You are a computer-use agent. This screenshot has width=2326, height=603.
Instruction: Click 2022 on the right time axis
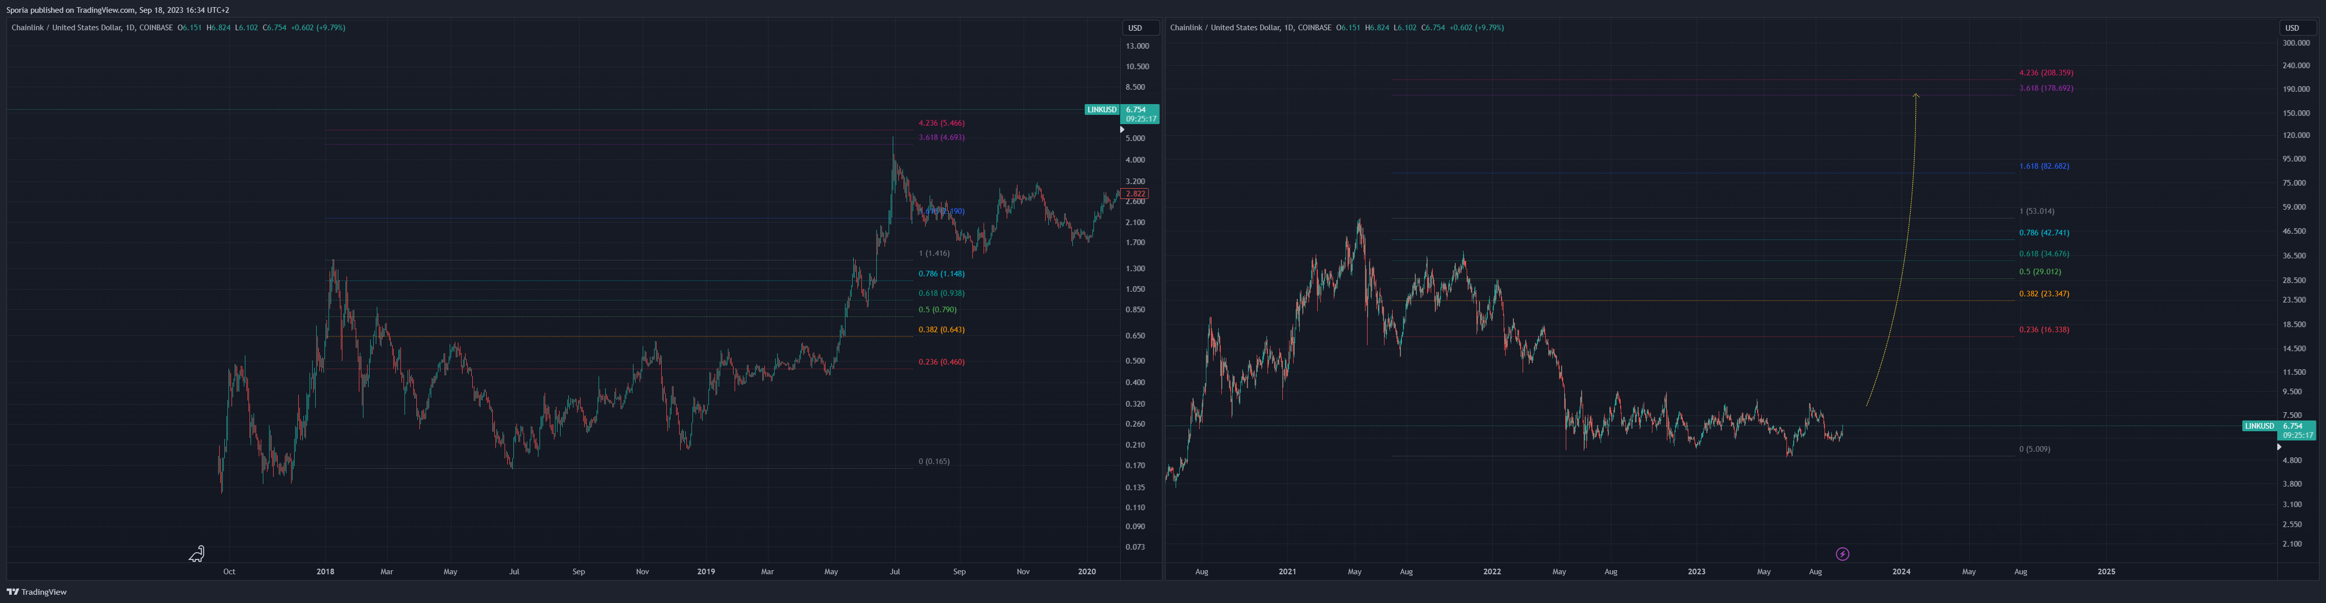(x=1492, y=571)
